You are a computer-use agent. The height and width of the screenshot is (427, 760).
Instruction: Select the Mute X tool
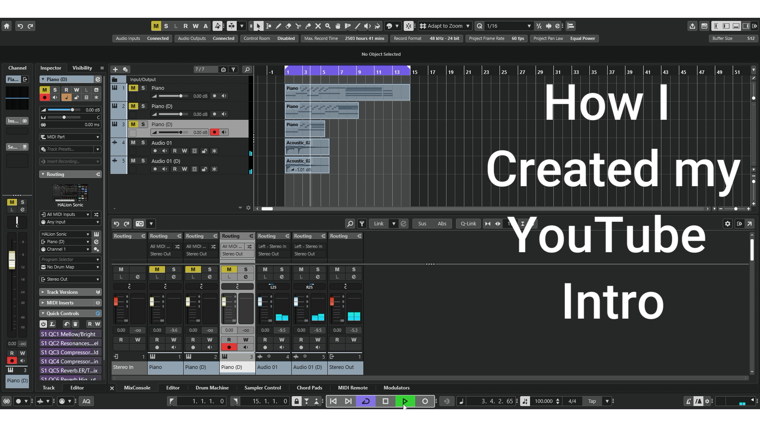[318, 26]
